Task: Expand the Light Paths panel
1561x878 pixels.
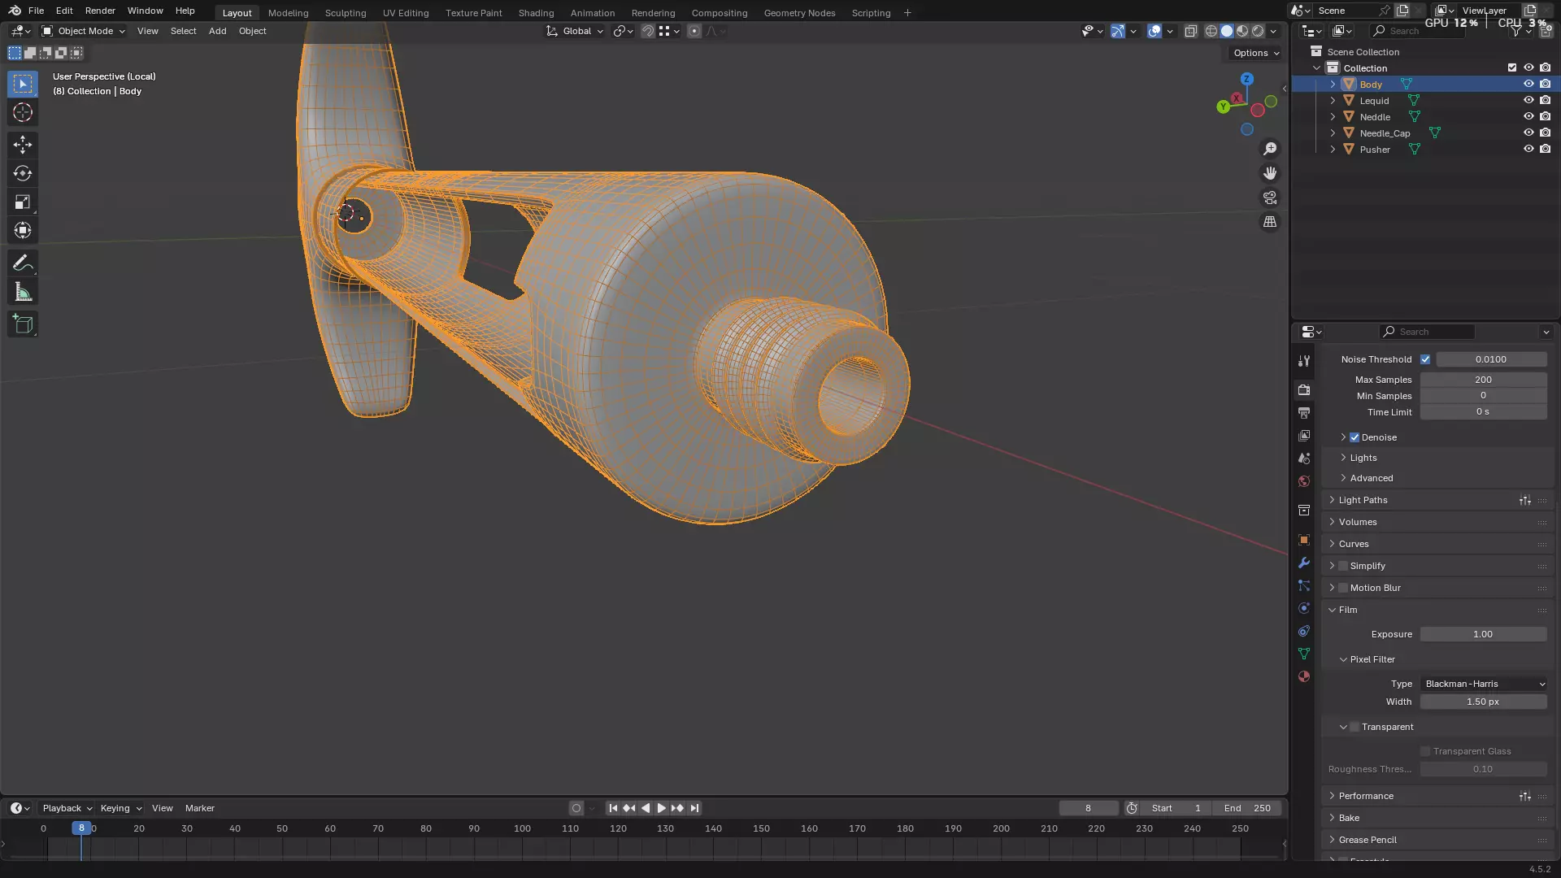Action: 1363,500
